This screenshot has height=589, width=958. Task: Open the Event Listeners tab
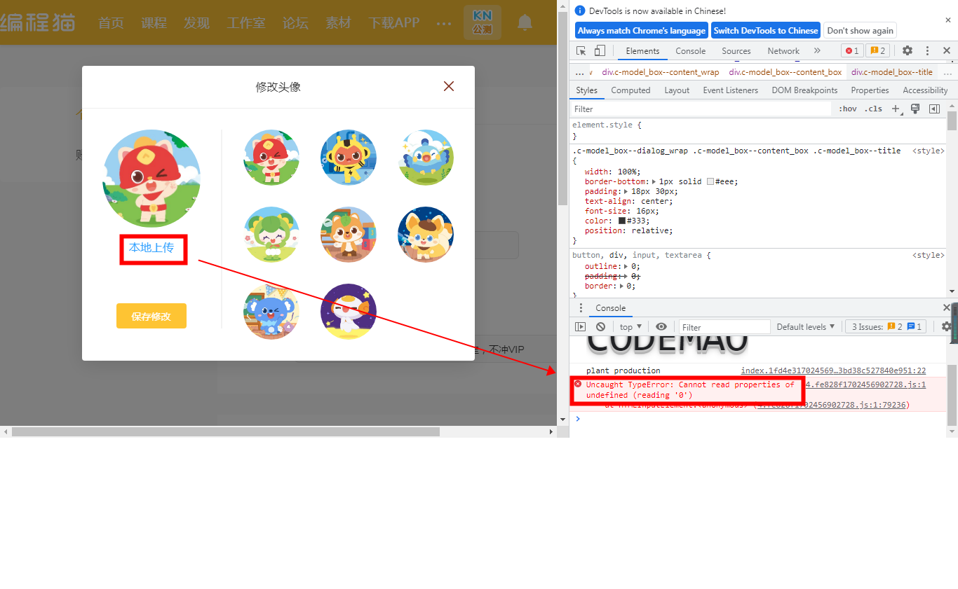(x=730, y=90)
